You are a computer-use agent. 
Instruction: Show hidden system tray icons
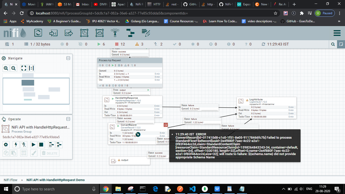(x=284, y=189)
